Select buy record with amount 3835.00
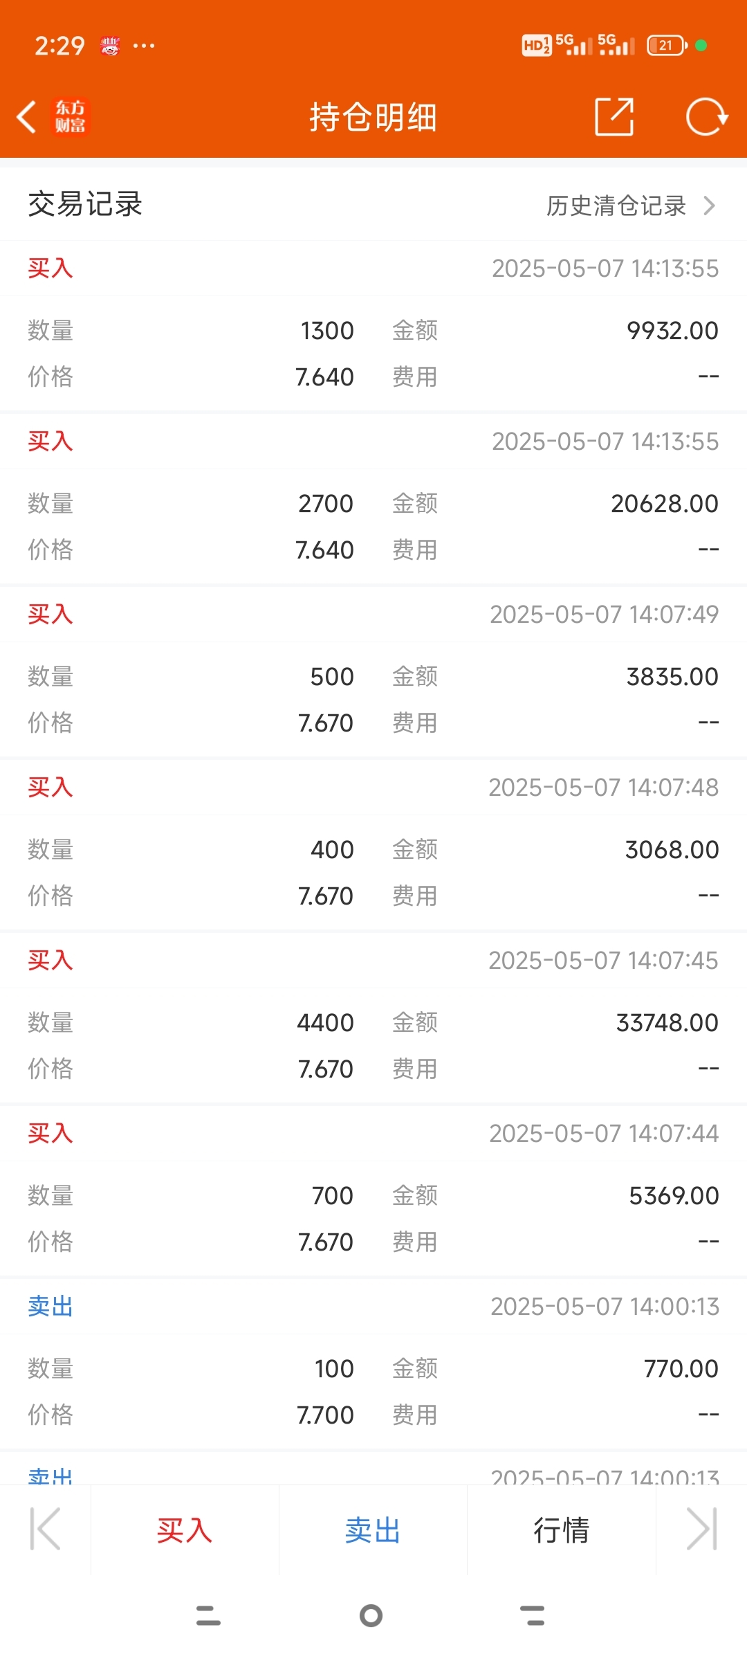This screenshot has width=747, height=1661. pyautogui.click(x=373, y=671)
